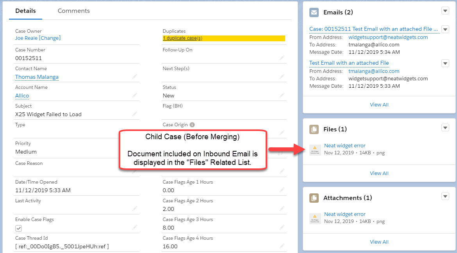Switch to the Comments tab

74,11
